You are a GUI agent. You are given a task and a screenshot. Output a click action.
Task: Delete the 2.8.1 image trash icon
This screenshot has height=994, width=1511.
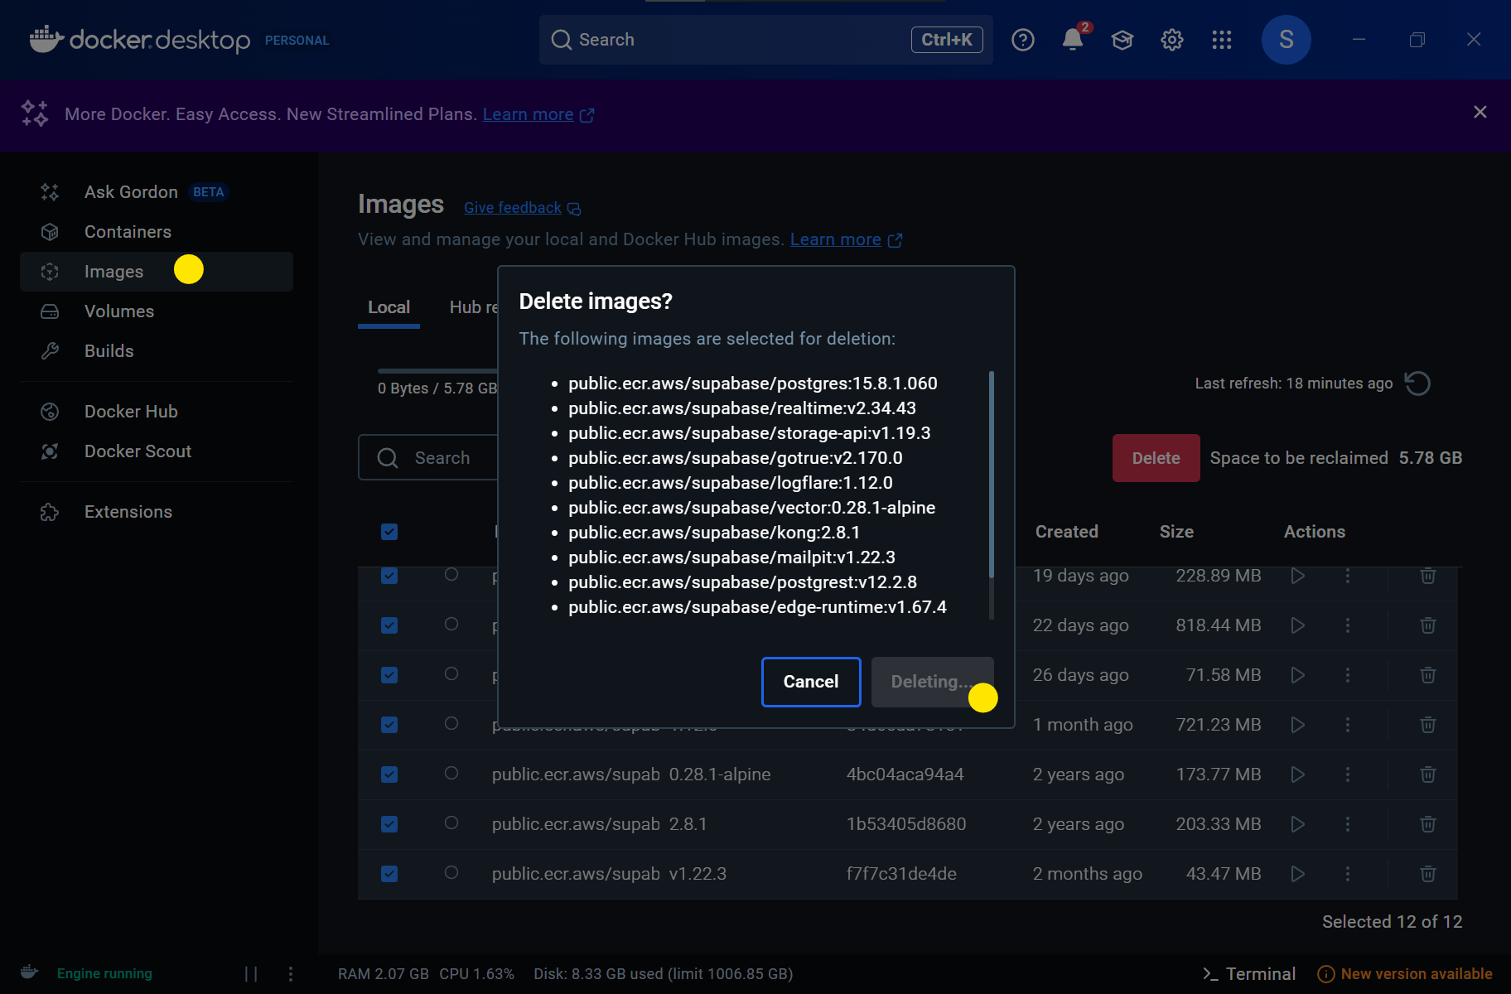(1428, 824)
